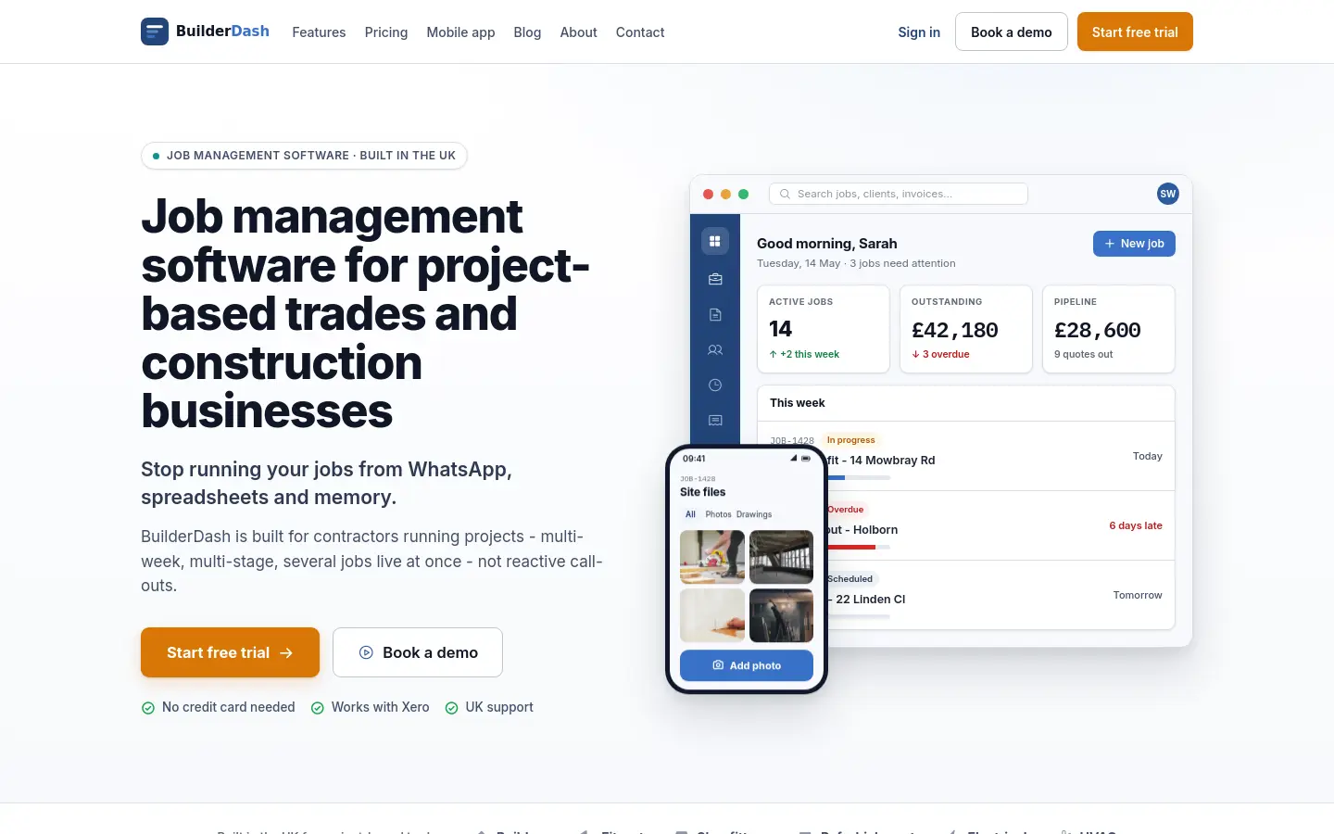Viewport: 1334px width, 834px height.
Task: Open the dark ladder worker photo
Action: [x=781, y=615]
